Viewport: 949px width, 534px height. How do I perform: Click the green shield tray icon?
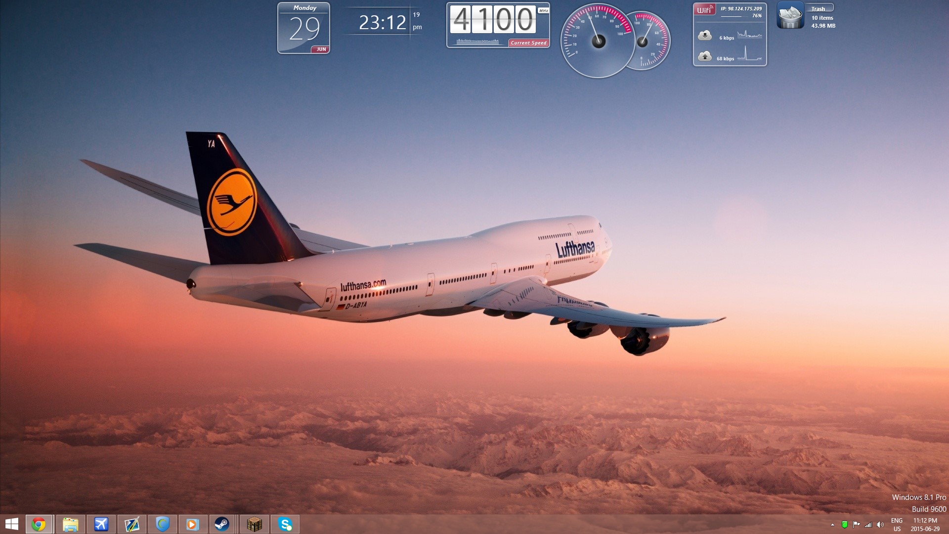pyautogui.click(x=845, y=525)
